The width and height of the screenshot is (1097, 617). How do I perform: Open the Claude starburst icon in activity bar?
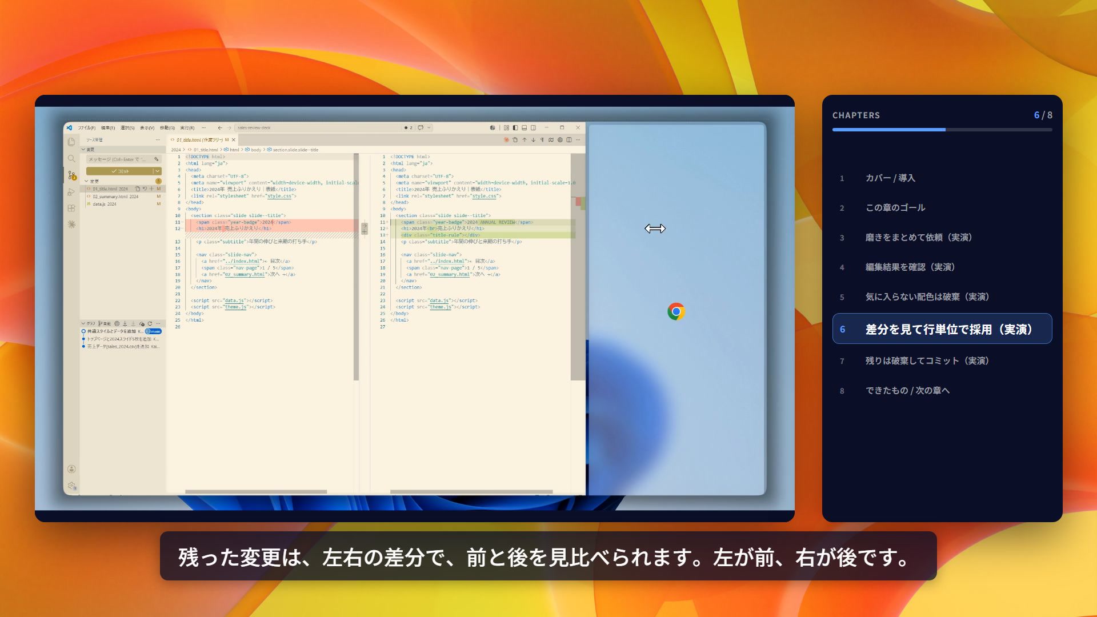tap(71, 225)
